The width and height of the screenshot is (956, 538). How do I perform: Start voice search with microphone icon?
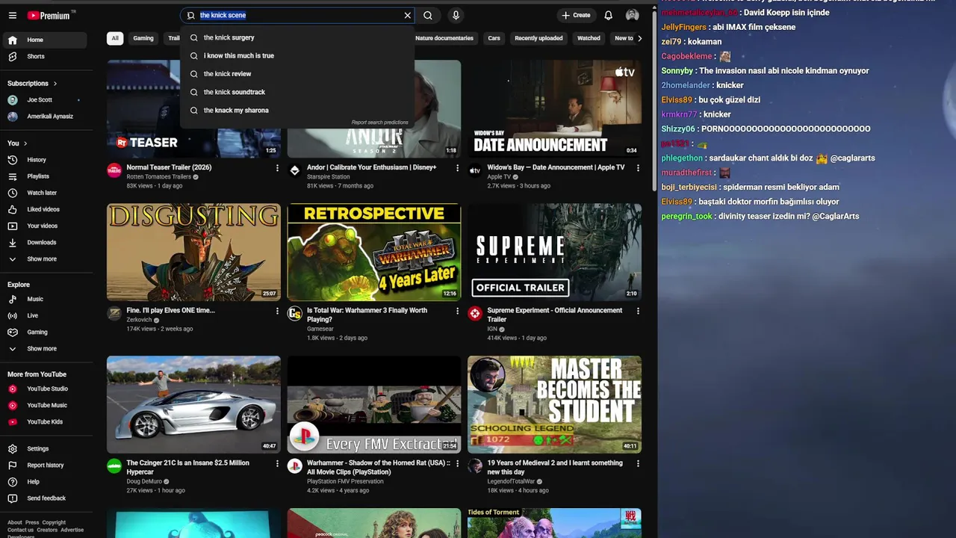tap(456, 15)
